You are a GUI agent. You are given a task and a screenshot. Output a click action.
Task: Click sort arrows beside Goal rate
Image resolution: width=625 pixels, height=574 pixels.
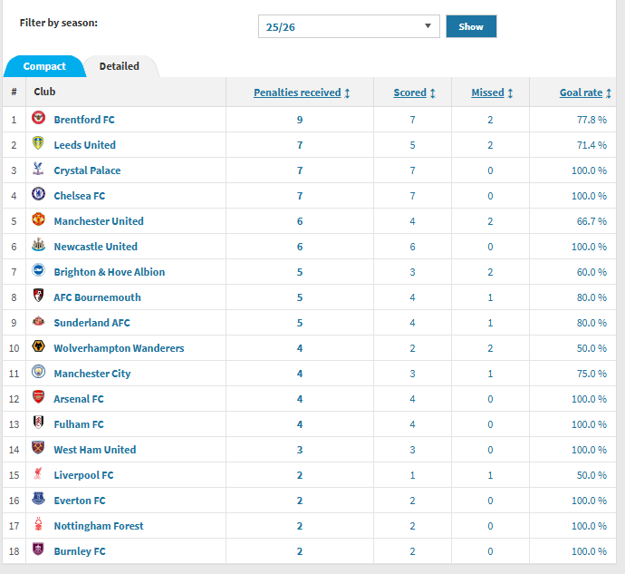(x=609, y=93)
